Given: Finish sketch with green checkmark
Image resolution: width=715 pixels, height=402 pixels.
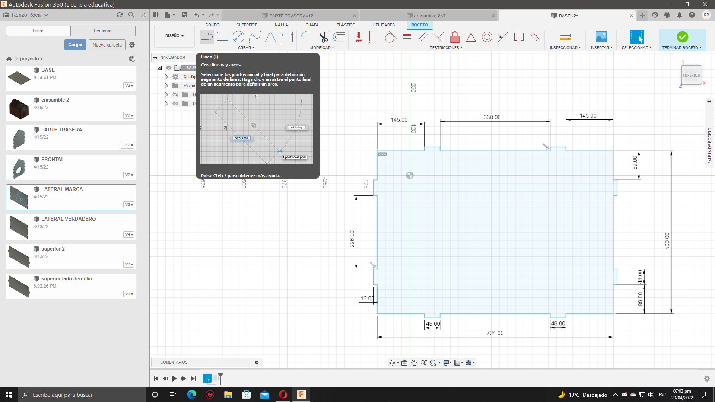Looking at the screenshot, I should pos(682,37).
